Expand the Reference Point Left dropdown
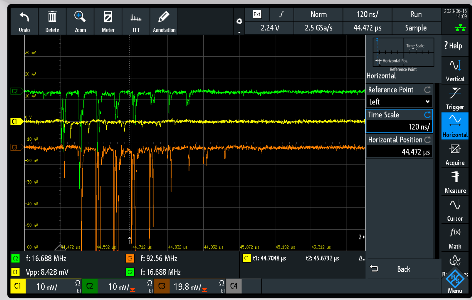 [399, 102]
